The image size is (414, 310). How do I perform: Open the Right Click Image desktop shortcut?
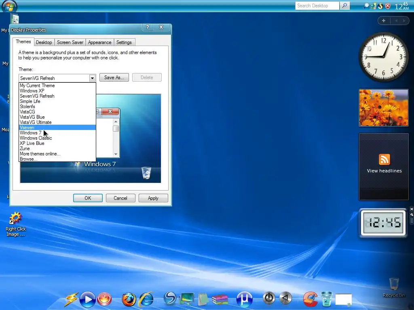coord(16,224)
